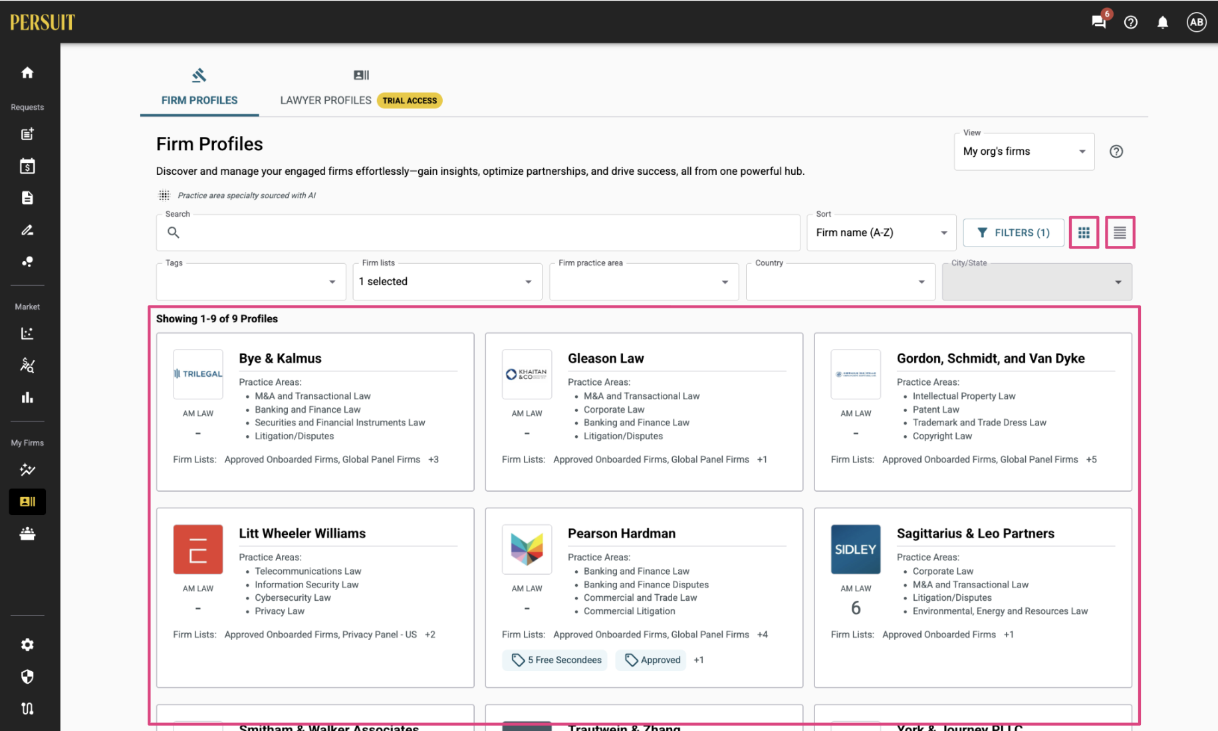Open the sidebar settings gear icon
Image resolution: width=1218 pixels, height=731 pixels.
click(27, 645)
